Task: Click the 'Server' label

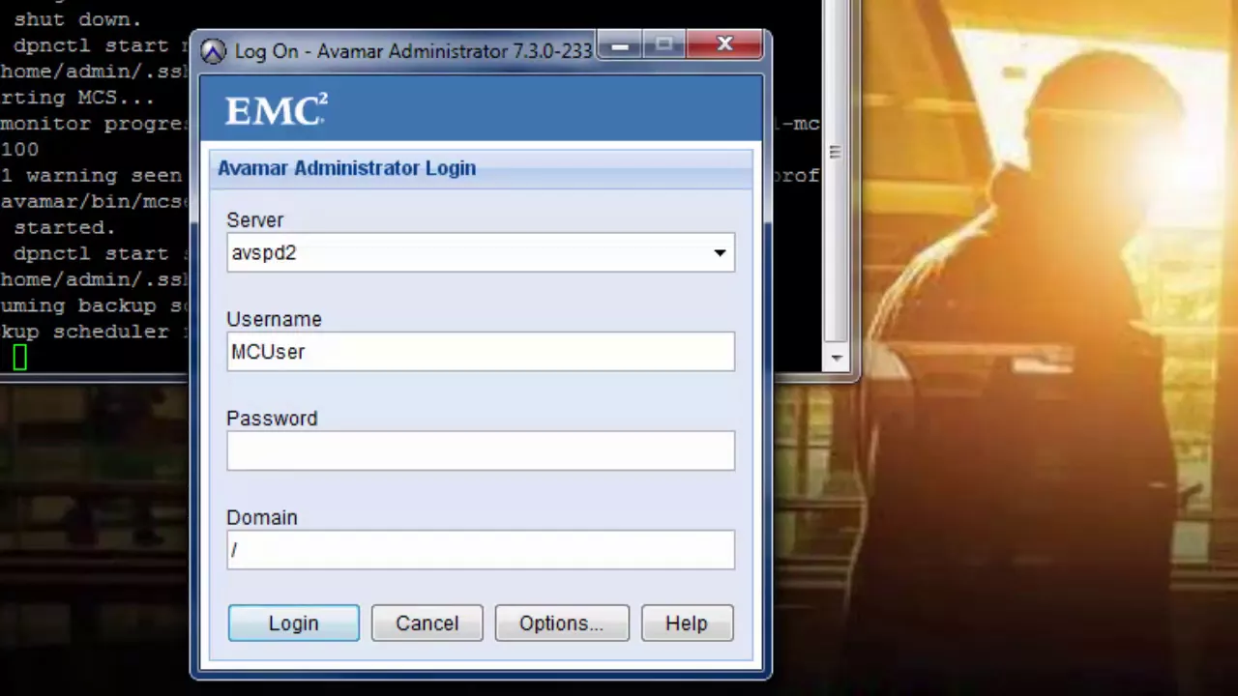Action: click(x=254, y=220)
